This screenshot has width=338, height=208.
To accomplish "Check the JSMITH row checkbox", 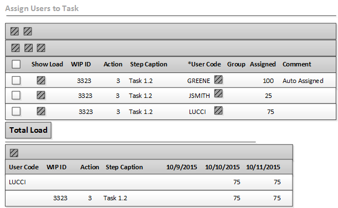I will coord(16,95).
